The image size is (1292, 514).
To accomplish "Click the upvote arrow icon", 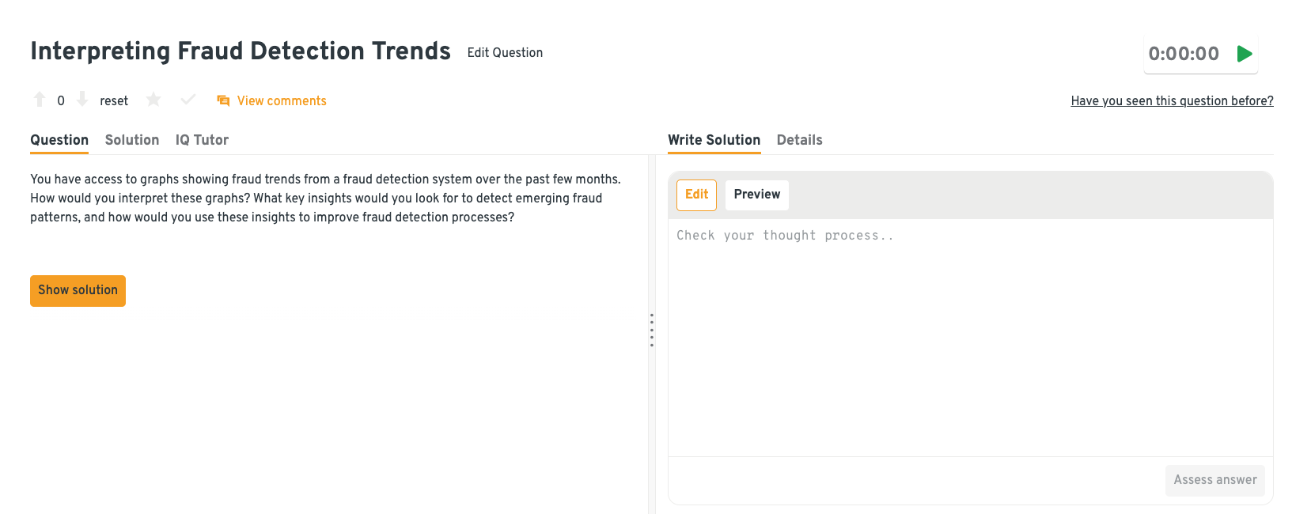I will click(x=40, y=100).
